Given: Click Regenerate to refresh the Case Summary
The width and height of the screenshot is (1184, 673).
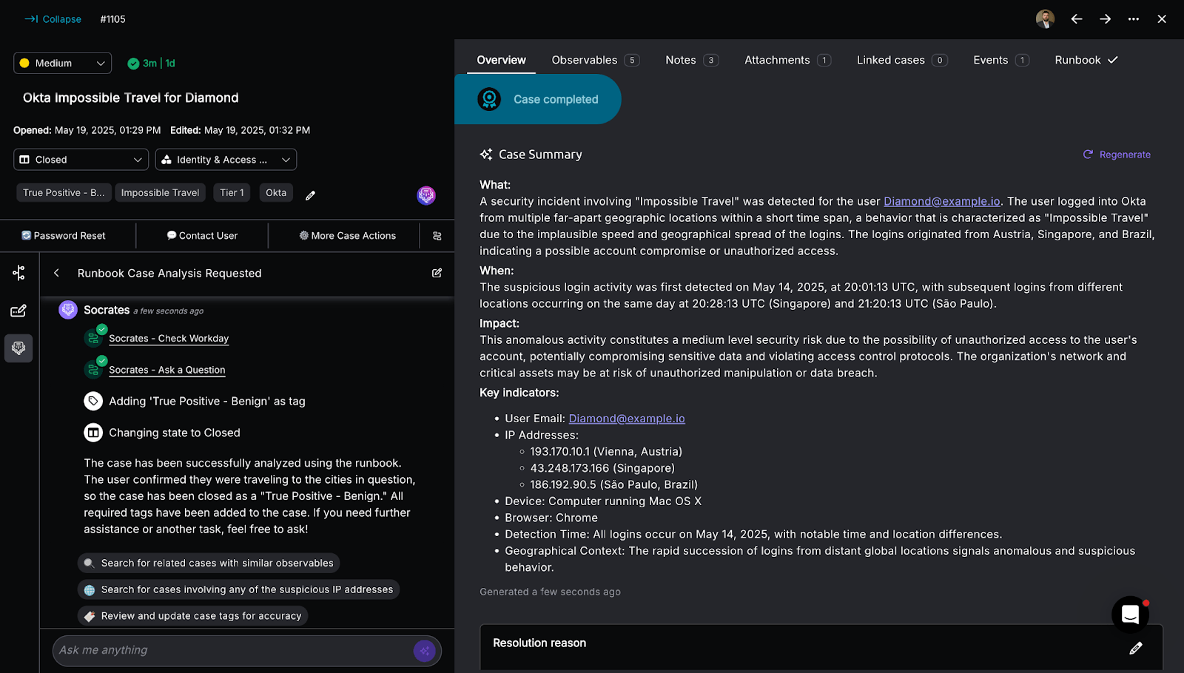Looking at the screenshot, I should pos(1117,155).
